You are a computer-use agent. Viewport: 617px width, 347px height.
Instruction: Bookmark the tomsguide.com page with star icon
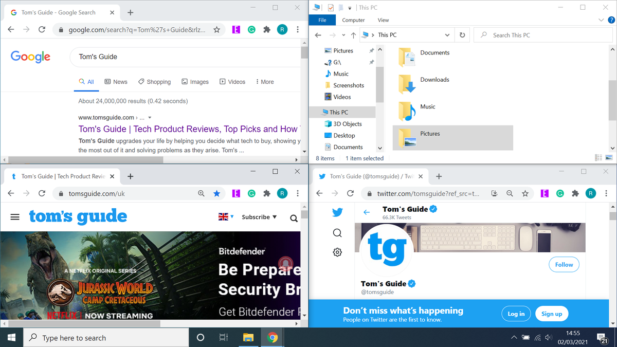[216, 193]
